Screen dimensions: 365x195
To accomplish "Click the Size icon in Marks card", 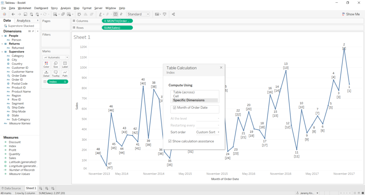I will point(55,64).
